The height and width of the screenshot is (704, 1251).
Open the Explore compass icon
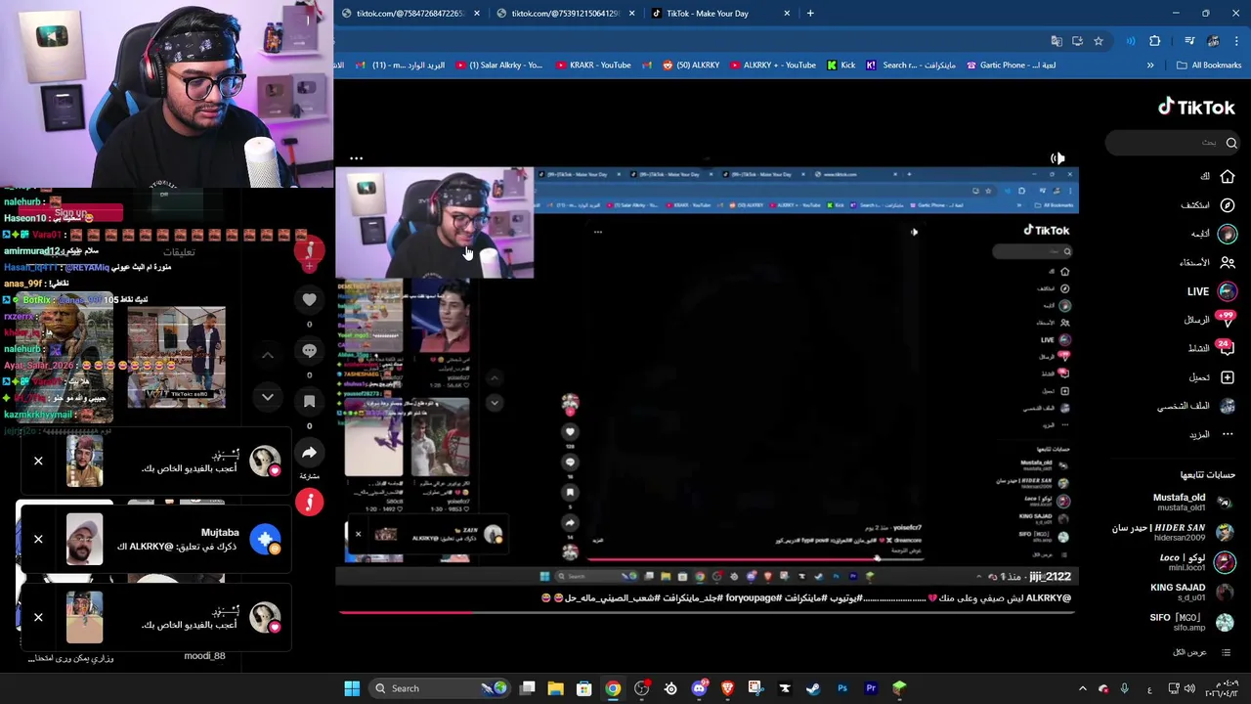[1228, 205]
